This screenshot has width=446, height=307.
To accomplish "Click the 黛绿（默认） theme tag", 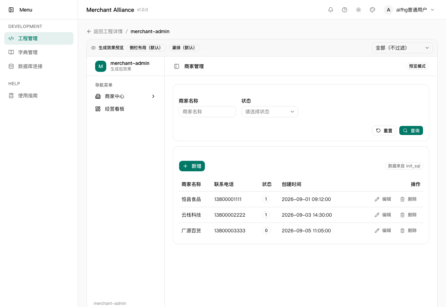I will (x=185, y=48).
